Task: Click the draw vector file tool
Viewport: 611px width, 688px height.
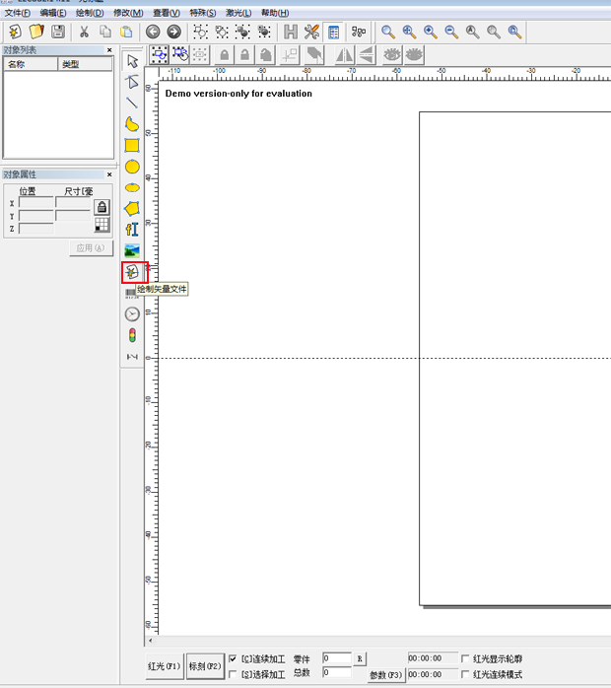Action: [x=132, y=272]
